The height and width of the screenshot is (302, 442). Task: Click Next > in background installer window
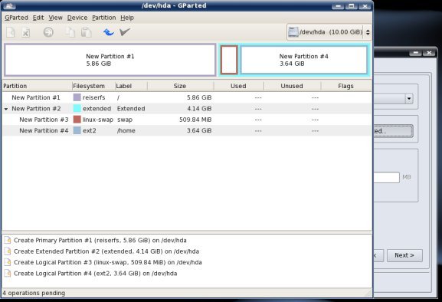click(x=404, y=255)
